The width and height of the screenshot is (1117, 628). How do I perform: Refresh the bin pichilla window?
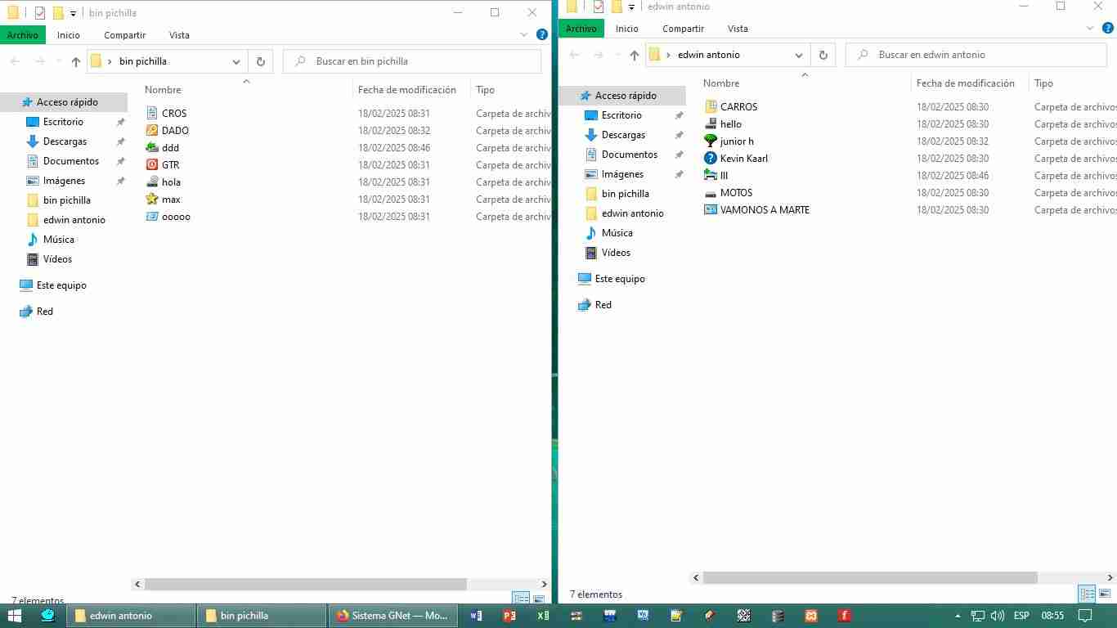261,61
